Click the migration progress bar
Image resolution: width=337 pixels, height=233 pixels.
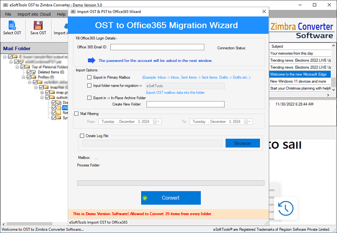(x=171, y=183)
